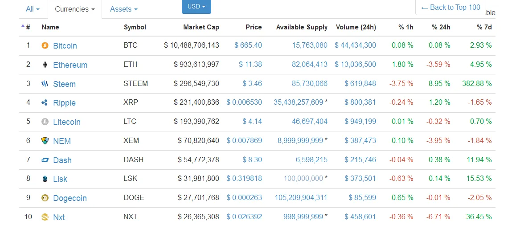Click the Ripple logo icon
512x225 pixels.
pyautogui.click(x=45, y=103)
